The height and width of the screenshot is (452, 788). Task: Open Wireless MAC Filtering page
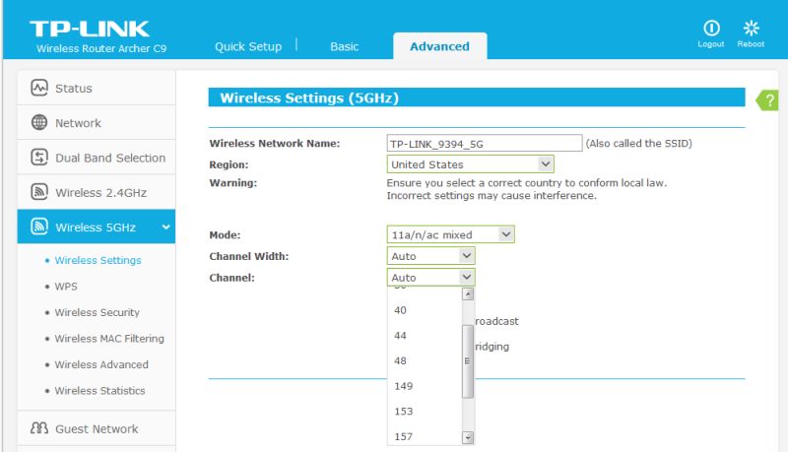tap(108, 339)
